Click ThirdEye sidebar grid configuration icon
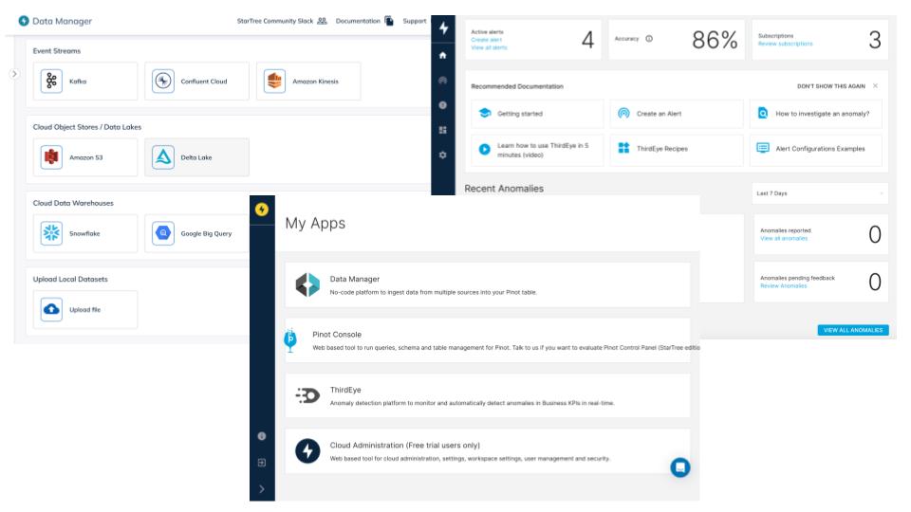 (x=443, y=130)
